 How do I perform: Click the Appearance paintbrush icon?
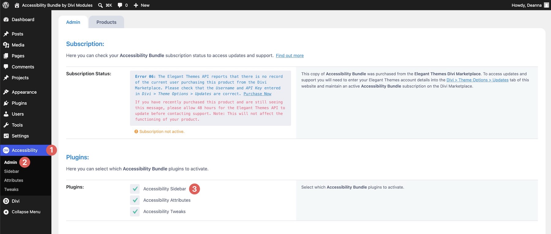pos(6,92)
